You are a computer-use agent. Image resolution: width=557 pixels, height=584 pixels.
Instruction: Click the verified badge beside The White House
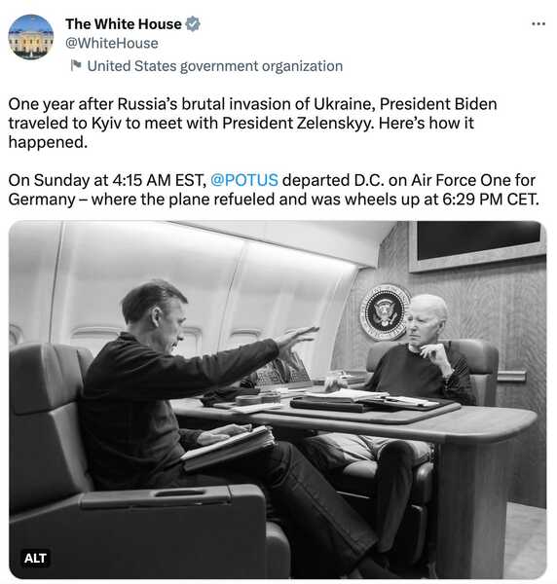193,23
